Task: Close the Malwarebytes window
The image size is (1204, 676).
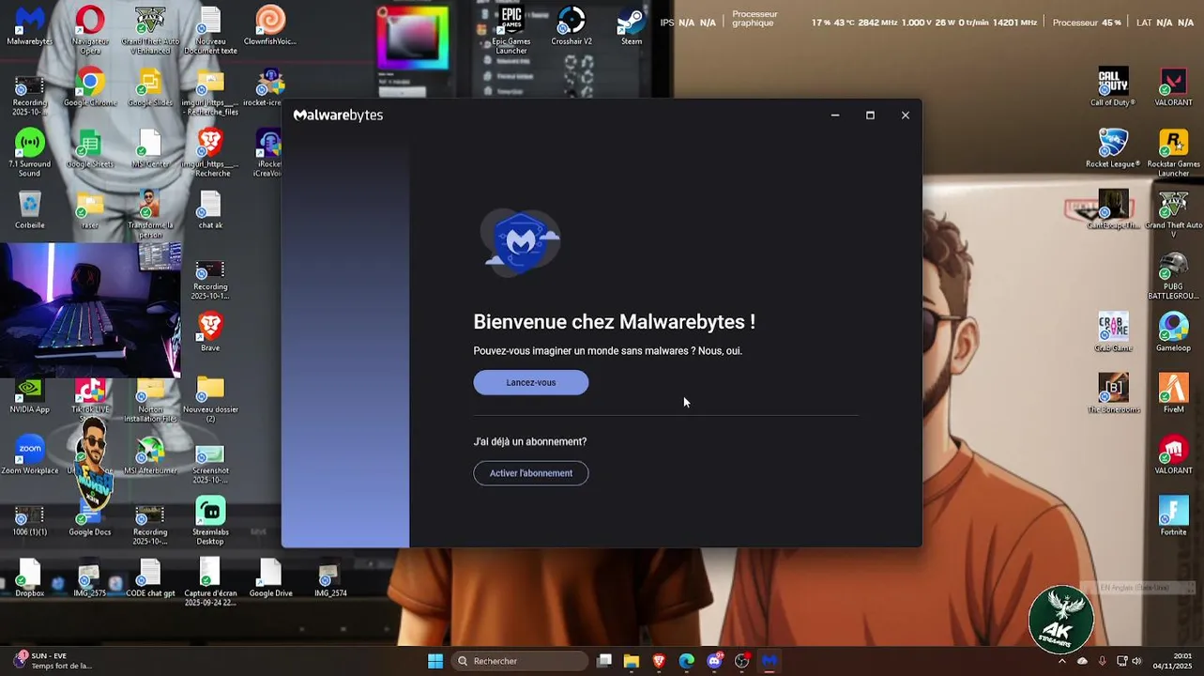Action: (x=906, y=115)
